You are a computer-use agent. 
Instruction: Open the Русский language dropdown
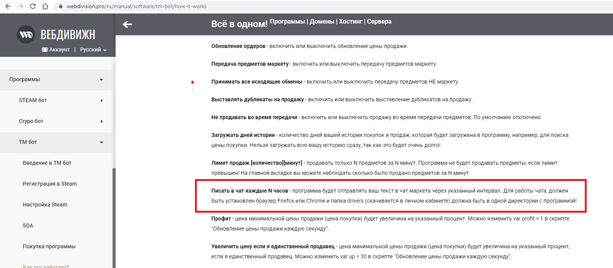tap(93, 50)
